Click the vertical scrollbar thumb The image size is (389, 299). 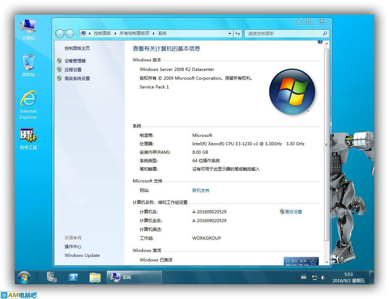(327, 145)
